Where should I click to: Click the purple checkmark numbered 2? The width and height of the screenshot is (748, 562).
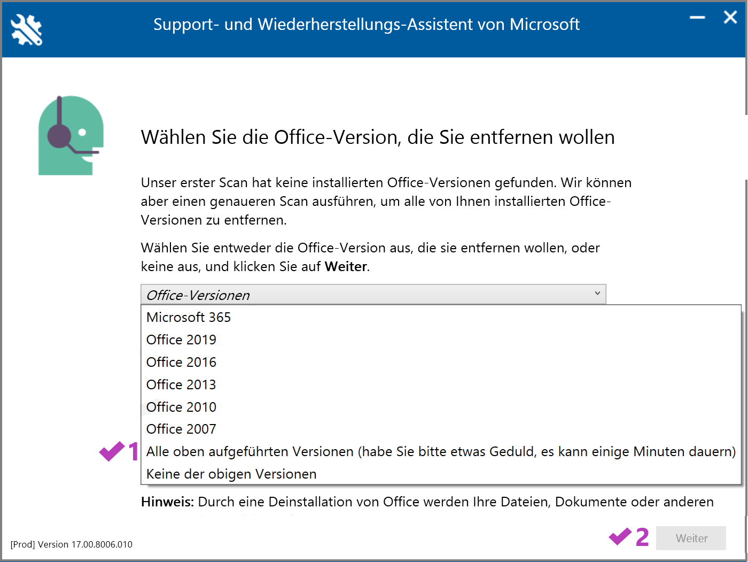(x=620, y=536)
